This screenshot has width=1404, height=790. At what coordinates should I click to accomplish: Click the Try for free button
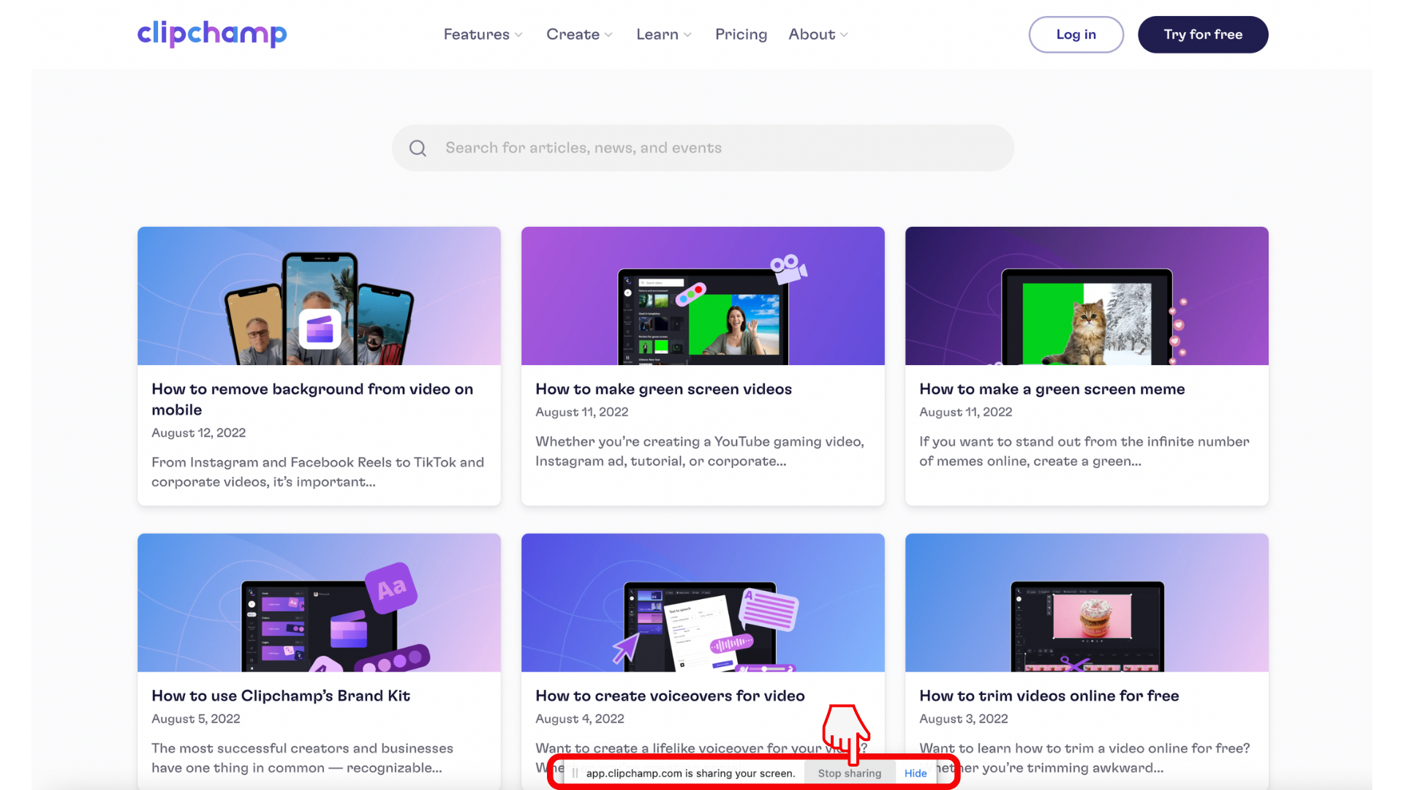1203,34
